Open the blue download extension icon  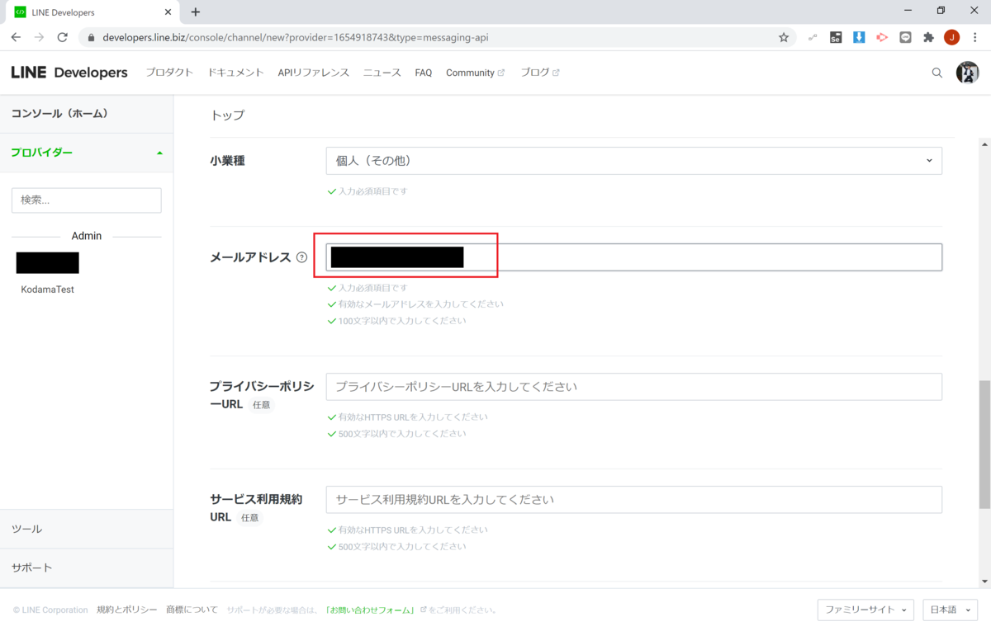tap(859, 37)
